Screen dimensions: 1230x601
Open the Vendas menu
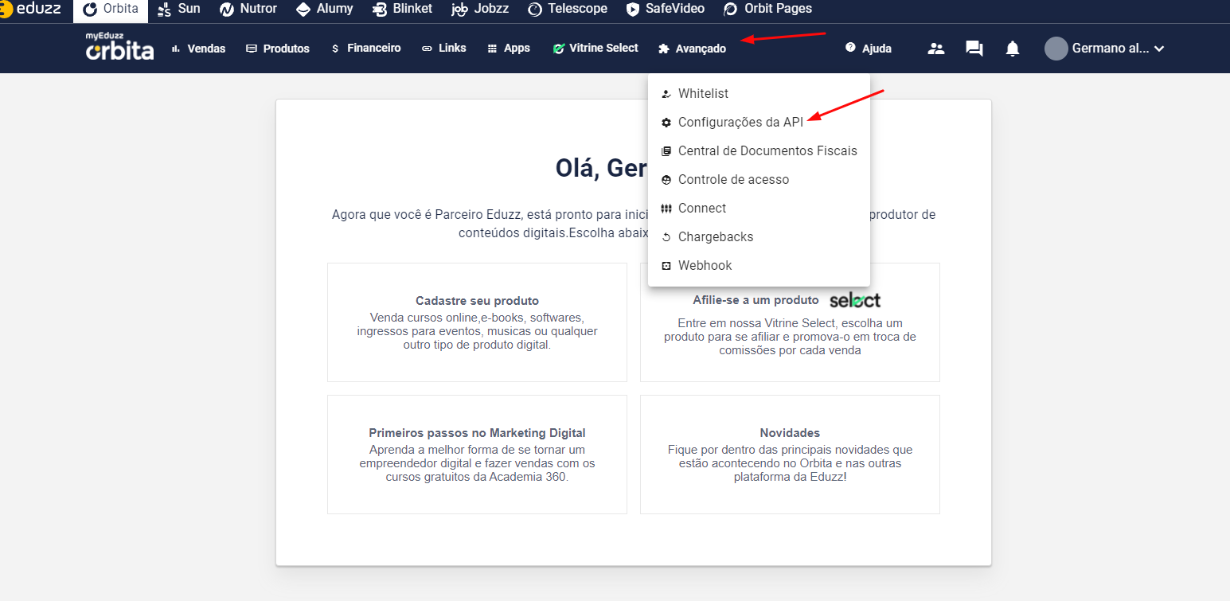199,49
